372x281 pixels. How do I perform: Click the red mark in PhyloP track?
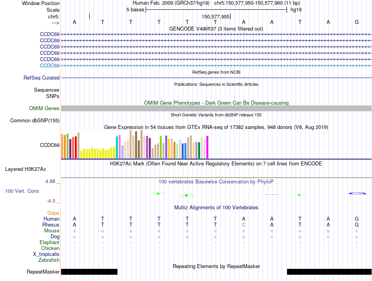pos(272,194)
